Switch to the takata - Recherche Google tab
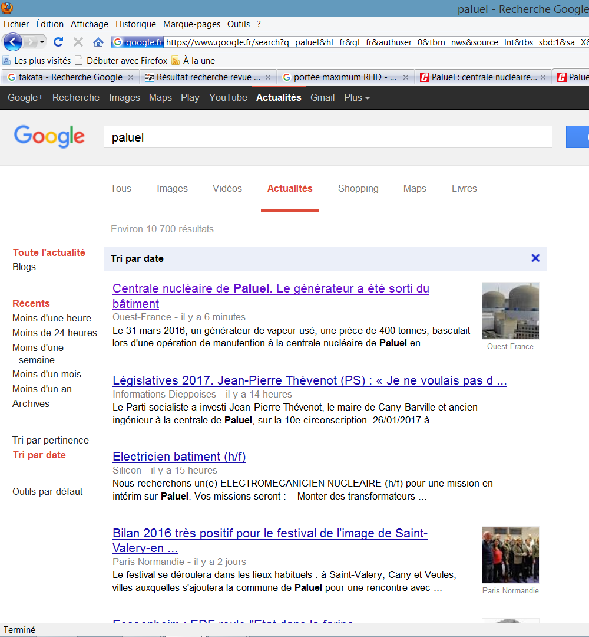589x637 pixels. pyautogui.click(x=66, y=77)
